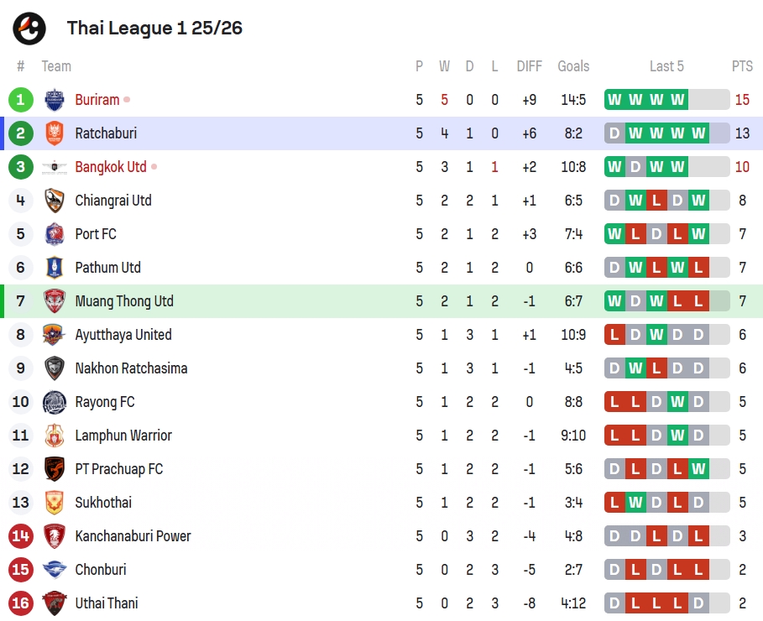Sort table by PTS column header
Image resolution: width=763 pixels, height=621 pixels.
[742, 66]
